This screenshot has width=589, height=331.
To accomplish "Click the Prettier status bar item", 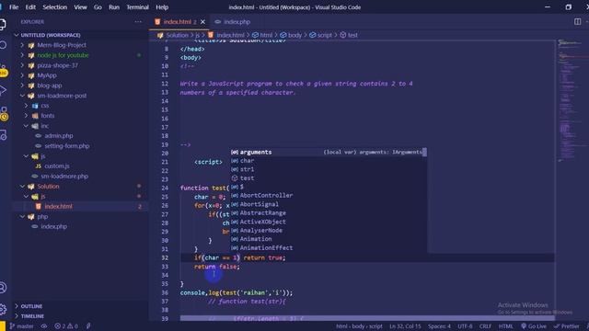I will click(567, 326).
